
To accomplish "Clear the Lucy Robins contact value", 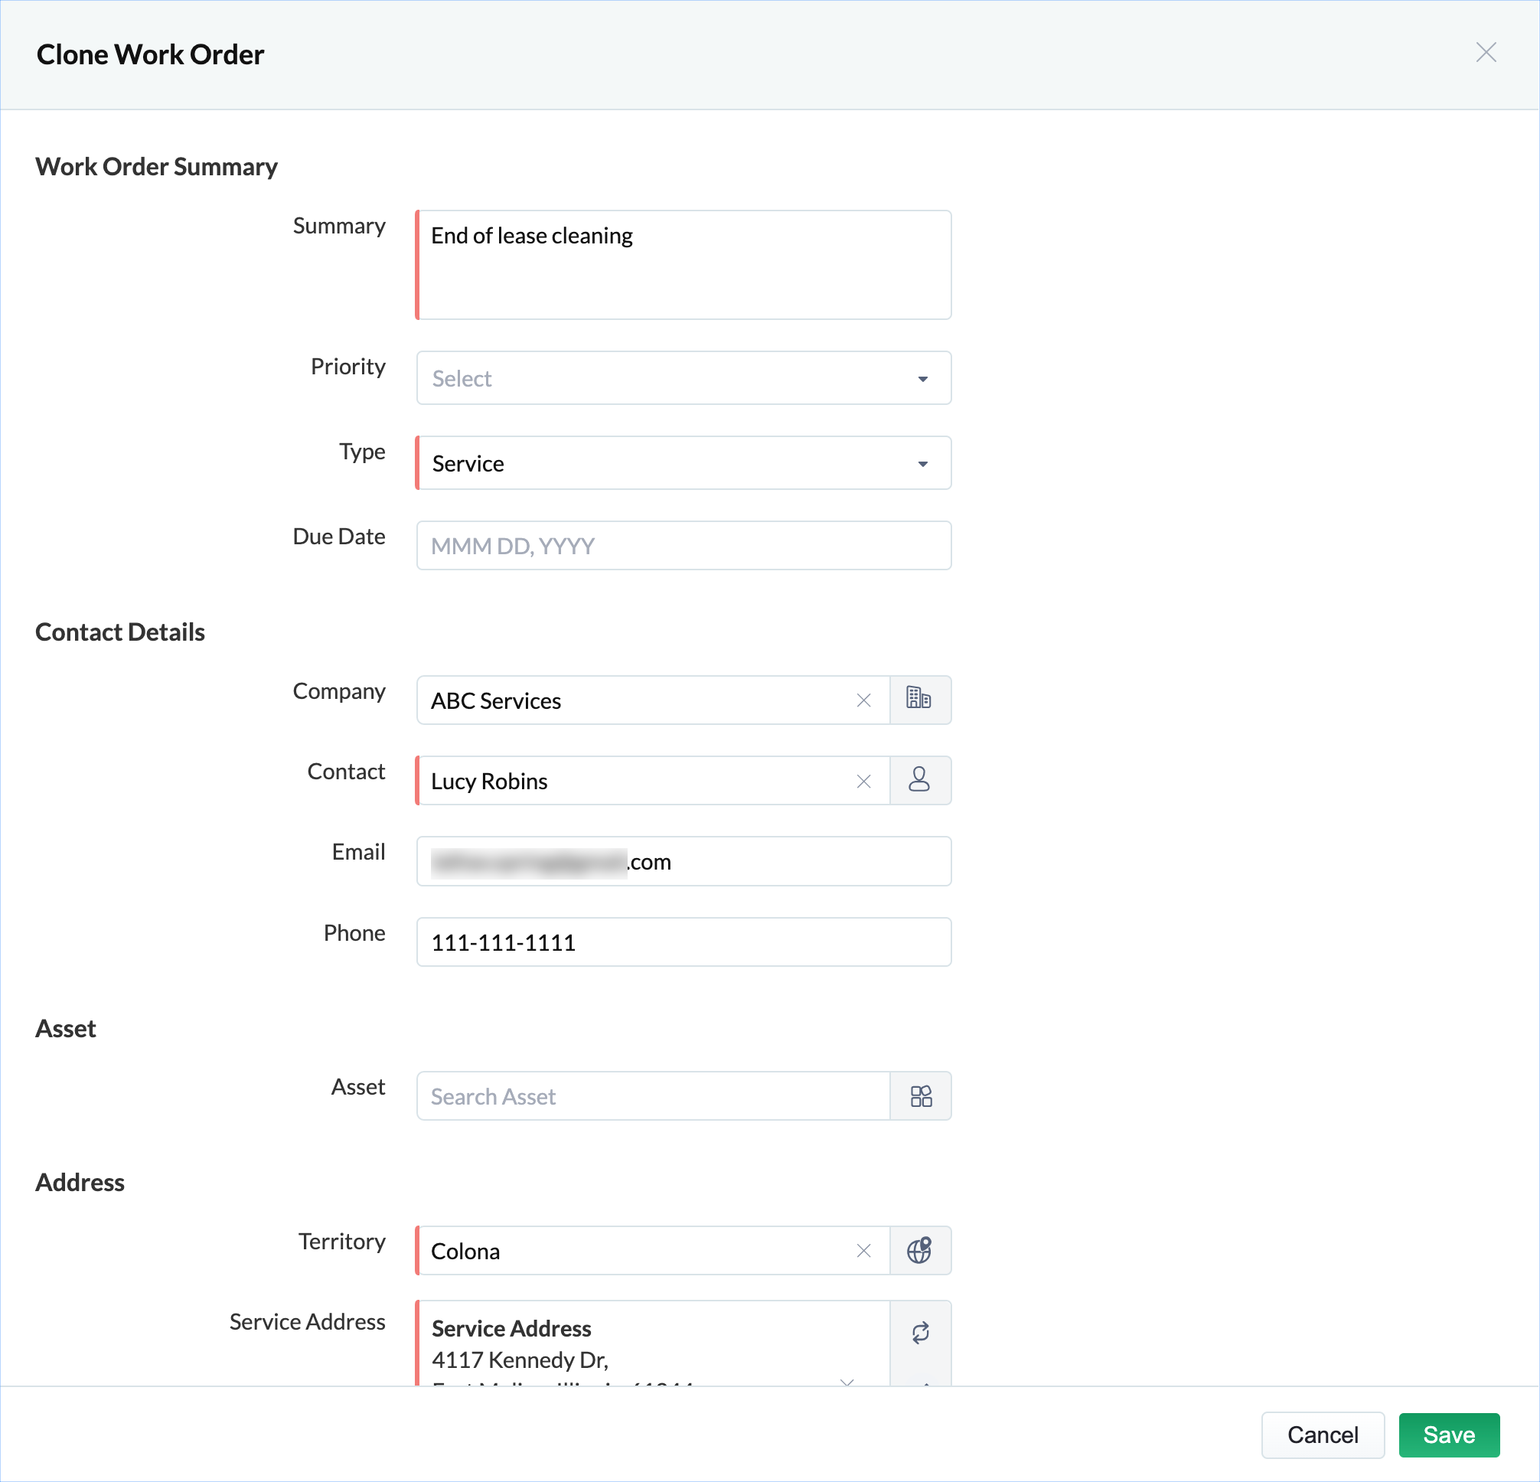I will [863, 781].
